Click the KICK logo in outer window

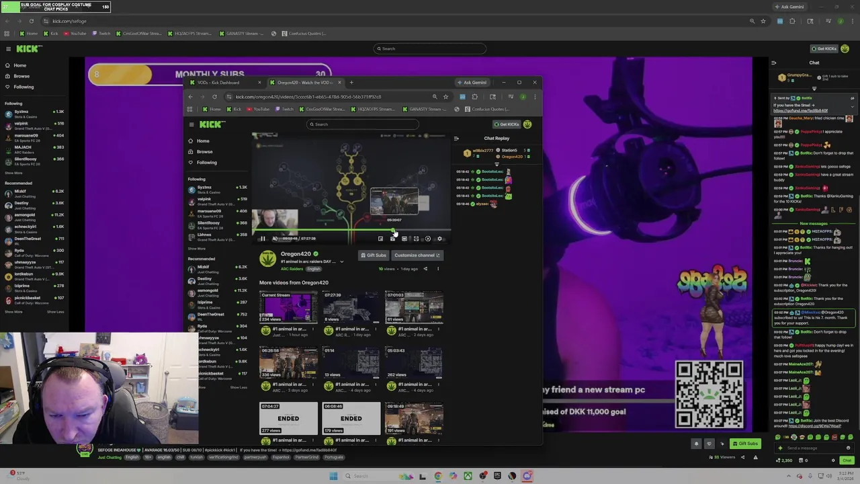coord(29,48)
